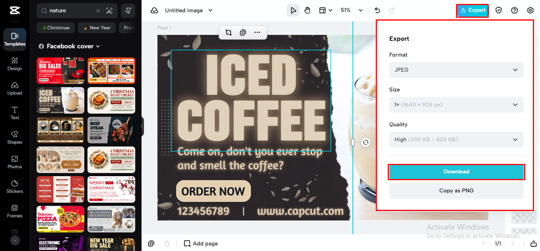
Task: Click Copy as PNG button
Action: pos(456,190)
